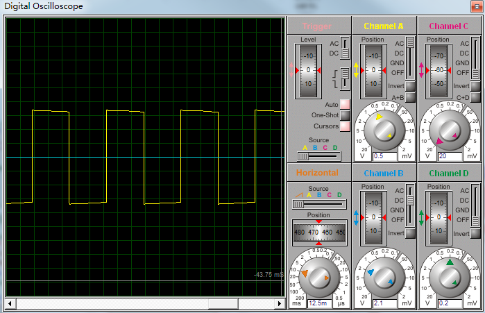Click Channel A yellow position arrows icon
The height and width of the screenshot is (313, 485).
(357, 70)
